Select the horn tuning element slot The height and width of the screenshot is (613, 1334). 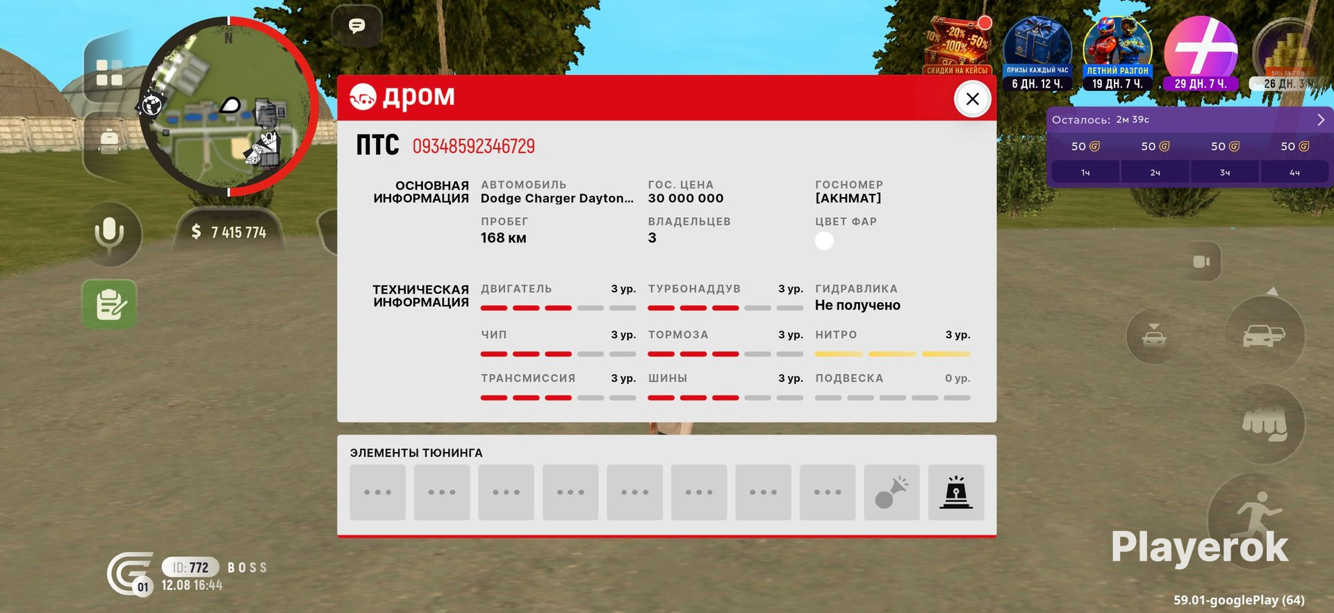(x=891, y=492)
